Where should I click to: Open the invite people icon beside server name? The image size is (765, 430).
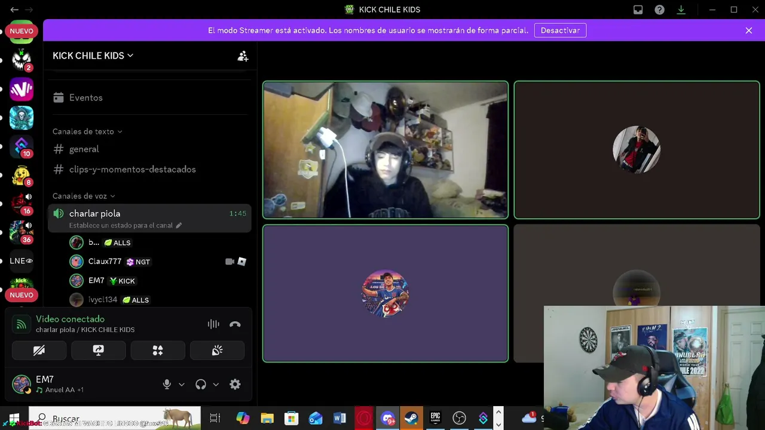point(243,56)
